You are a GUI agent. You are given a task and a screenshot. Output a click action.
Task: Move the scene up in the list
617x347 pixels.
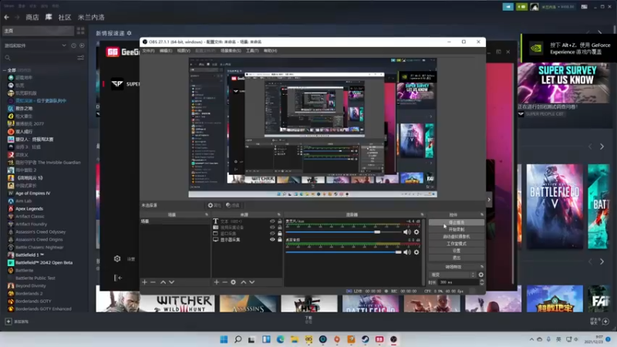coord(163,282)
